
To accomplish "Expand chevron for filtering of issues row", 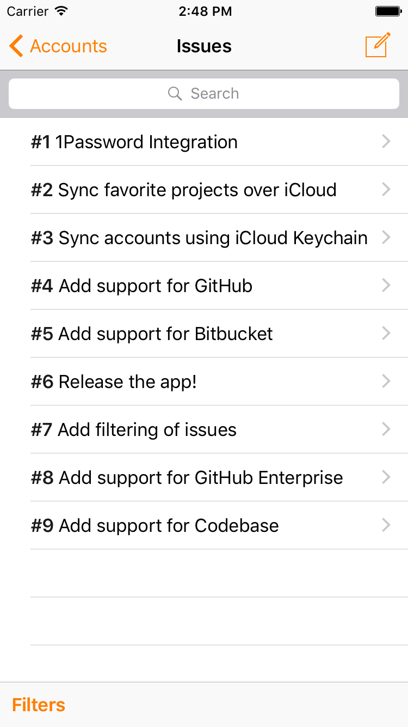I will tap(386, 429).
